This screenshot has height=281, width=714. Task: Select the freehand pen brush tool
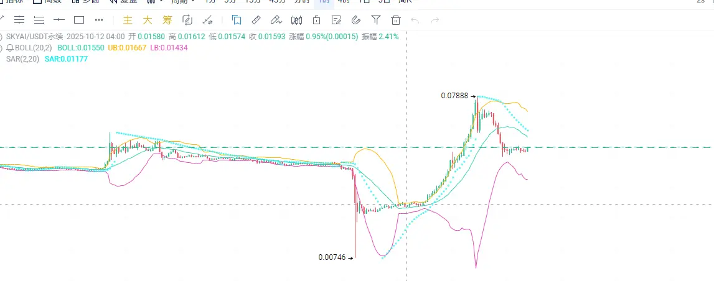click(276, 19)
